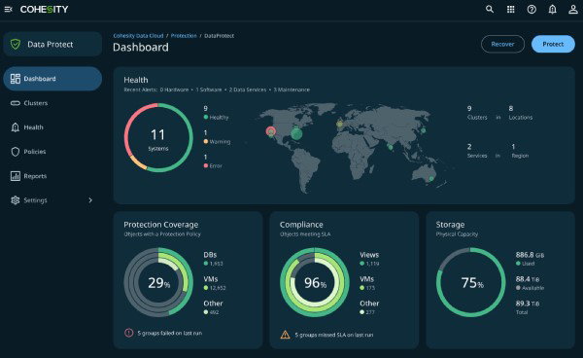Click the Error count of 1
583x358 pixels.
[x=213, y=161]
